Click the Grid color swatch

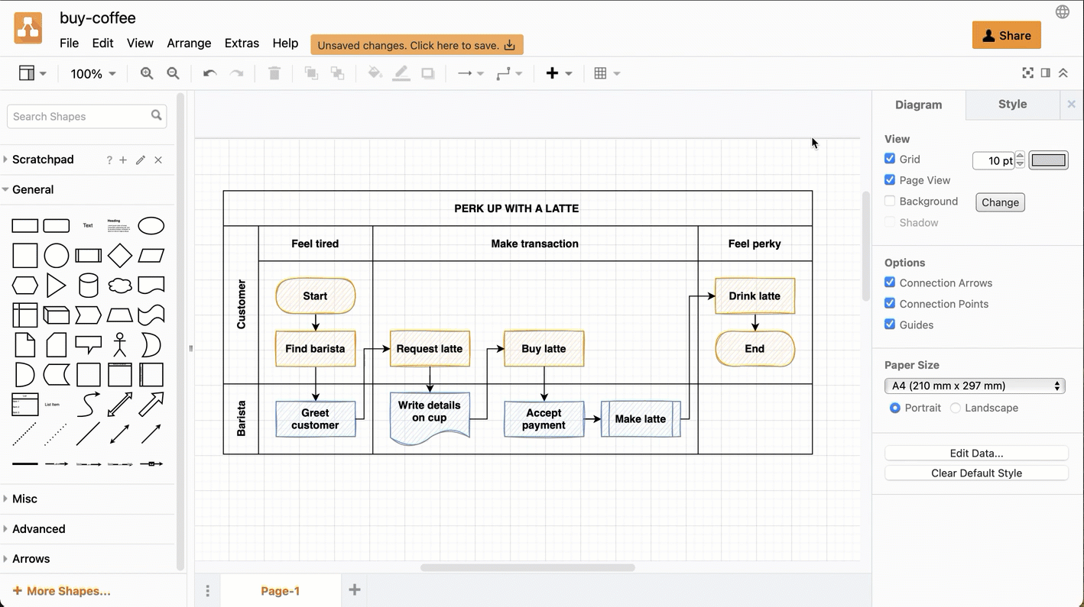pyautogui.click(x=1048, y=160)
